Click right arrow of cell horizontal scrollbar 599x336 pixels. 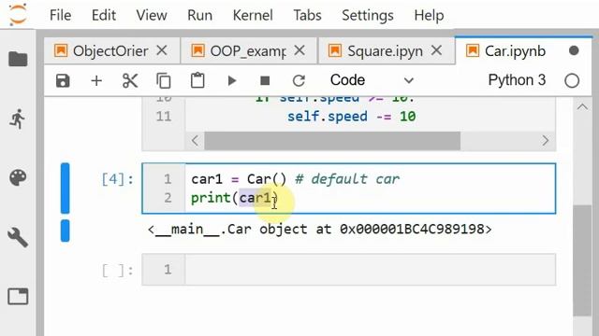point(545,141)
